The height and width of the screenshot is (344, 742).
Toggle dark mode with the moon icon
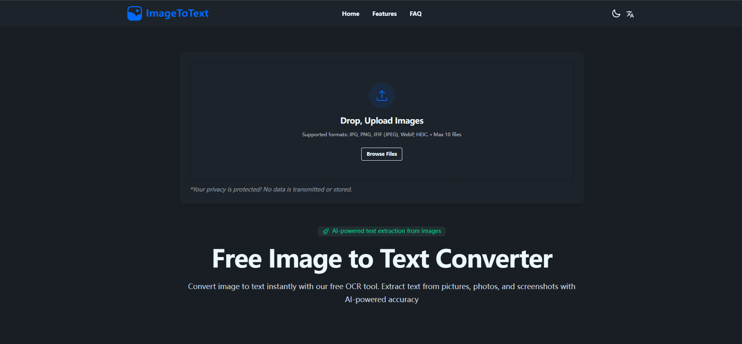[616, 14]
